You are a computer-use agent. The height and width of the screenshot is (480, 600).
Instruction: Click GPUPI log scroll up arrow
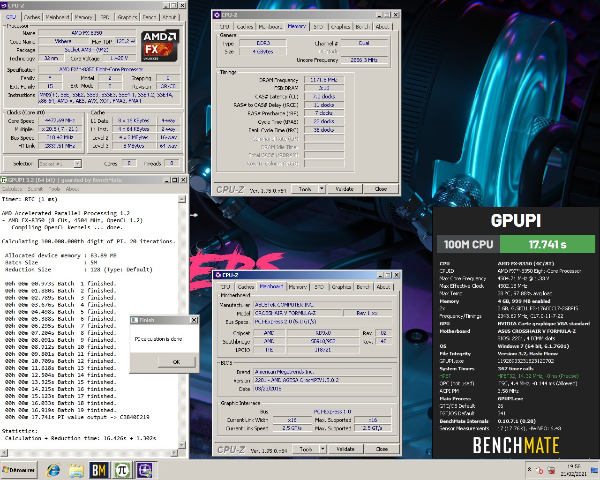(182, 199)
